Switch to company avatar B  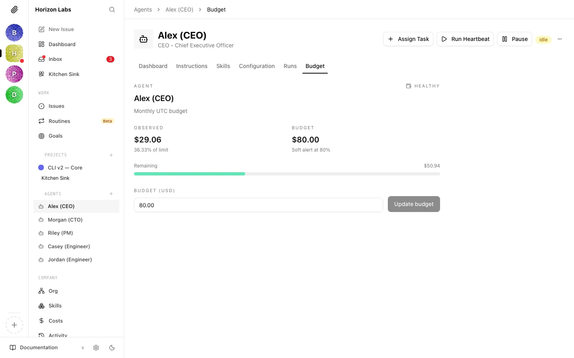point(14,33)
